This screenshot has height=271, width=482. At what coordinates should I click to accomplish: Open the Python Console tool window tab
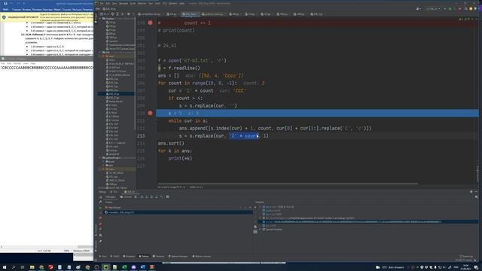(x=201, y=256)
